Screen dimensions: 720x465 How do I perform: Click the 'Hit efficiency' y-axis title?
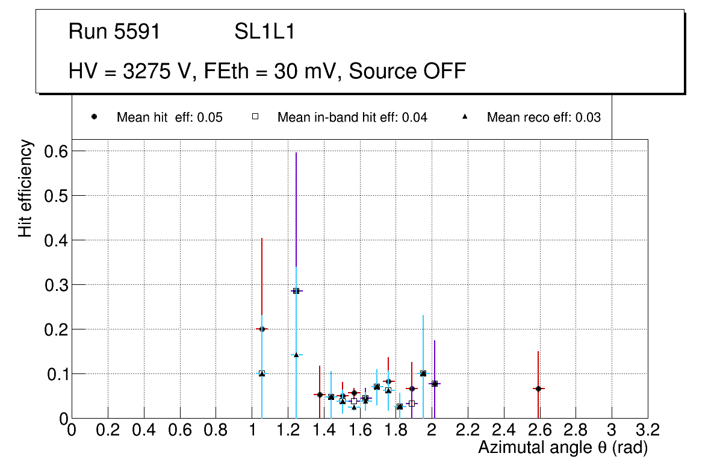point(25,188)
